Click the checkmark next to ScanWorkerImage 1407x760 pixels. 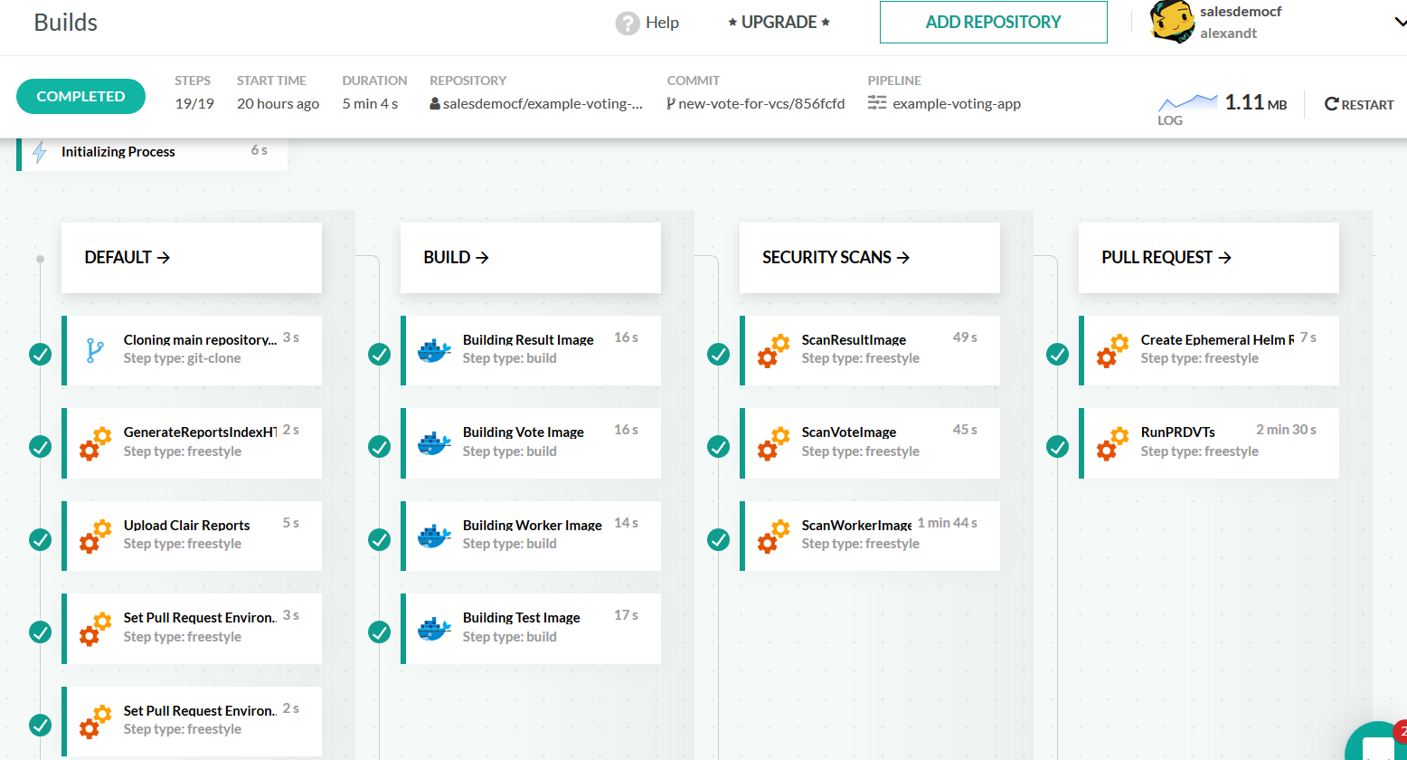pyautogui.click(x=719, y=539)
